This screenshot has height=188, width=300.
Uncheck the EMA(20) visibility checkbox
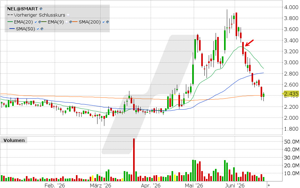pos(36,22)
